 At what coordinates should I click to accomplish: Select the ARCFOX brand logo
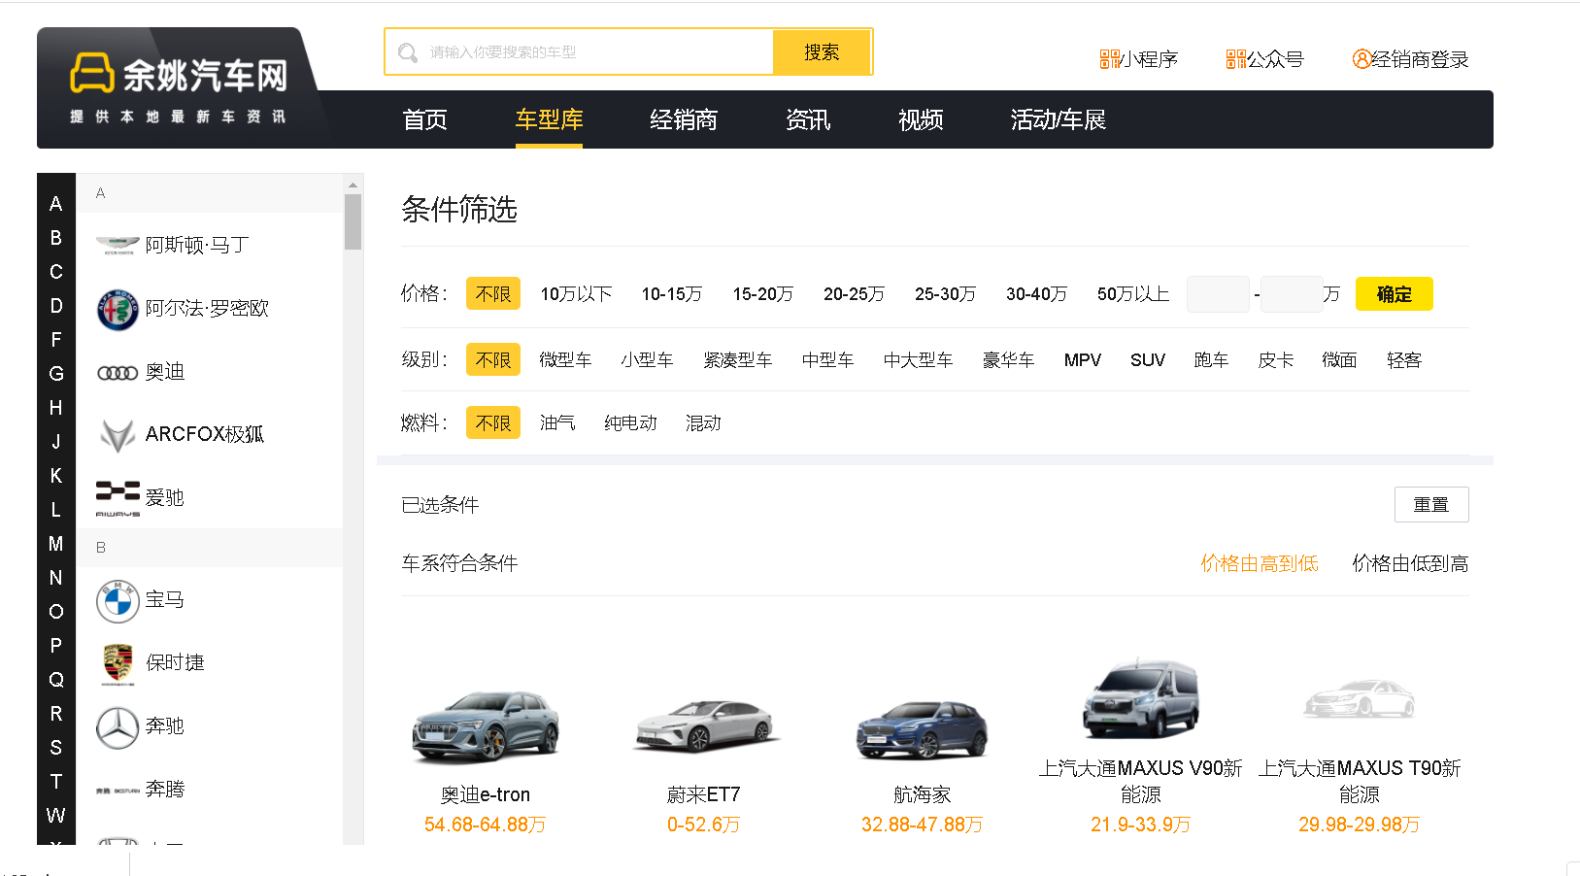click(x=118, y=435)
